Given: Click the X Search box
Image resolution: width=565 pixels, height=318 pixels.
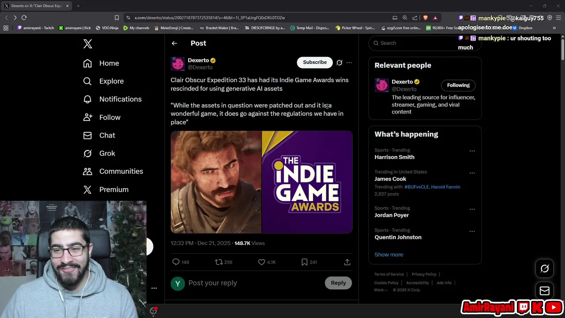Looking at the screenshot, I should 425,43.
